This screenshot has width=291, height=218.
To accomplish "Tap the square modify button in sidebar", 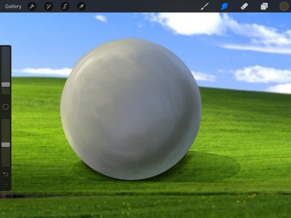I will pyautogui.click(x=6, y=107).
